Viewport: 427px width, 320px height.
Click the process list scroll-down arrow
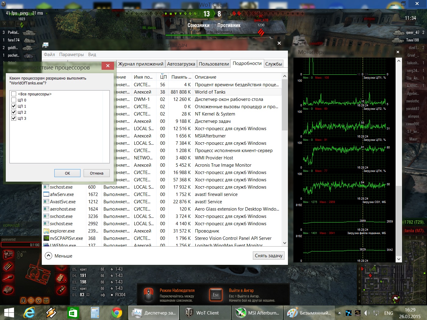point(285,243)
